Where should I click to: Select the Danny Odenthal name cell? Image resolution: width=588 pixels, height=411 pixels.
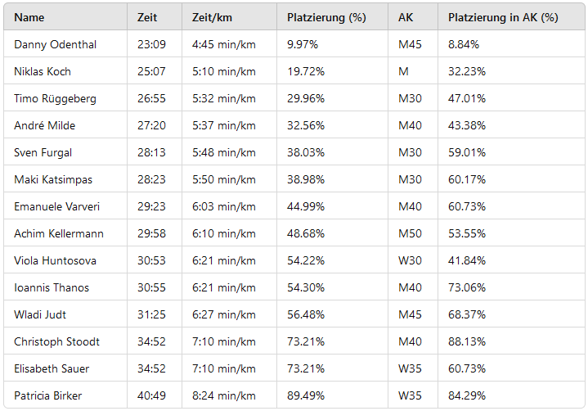pyautogui.click(x=56, y=44)
